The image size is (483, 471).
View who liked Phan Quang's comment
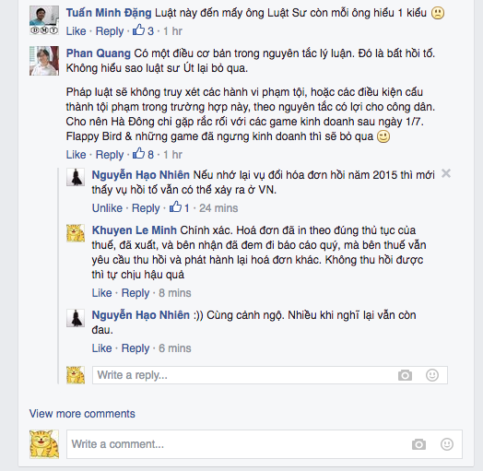coord(143,154)
